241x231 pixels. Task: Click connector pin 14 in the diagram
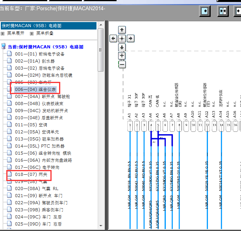tap(221, 126)
